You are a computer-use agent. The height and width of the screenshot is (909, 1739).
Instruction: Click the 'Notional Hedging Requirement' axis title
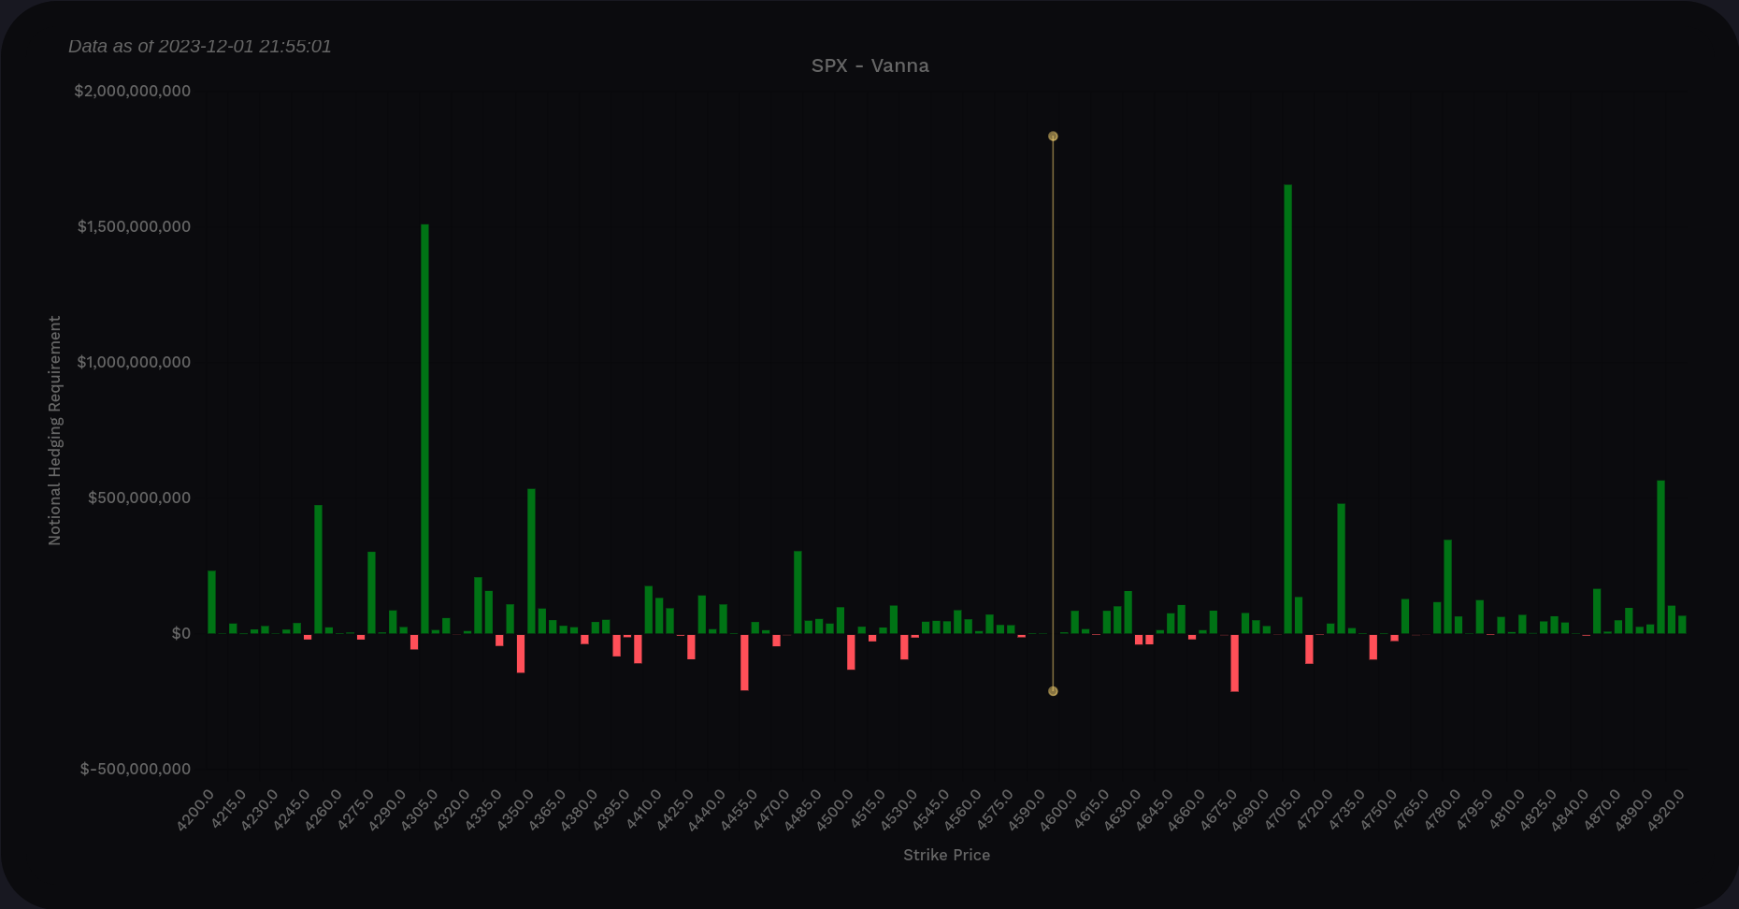coord(54,430)
